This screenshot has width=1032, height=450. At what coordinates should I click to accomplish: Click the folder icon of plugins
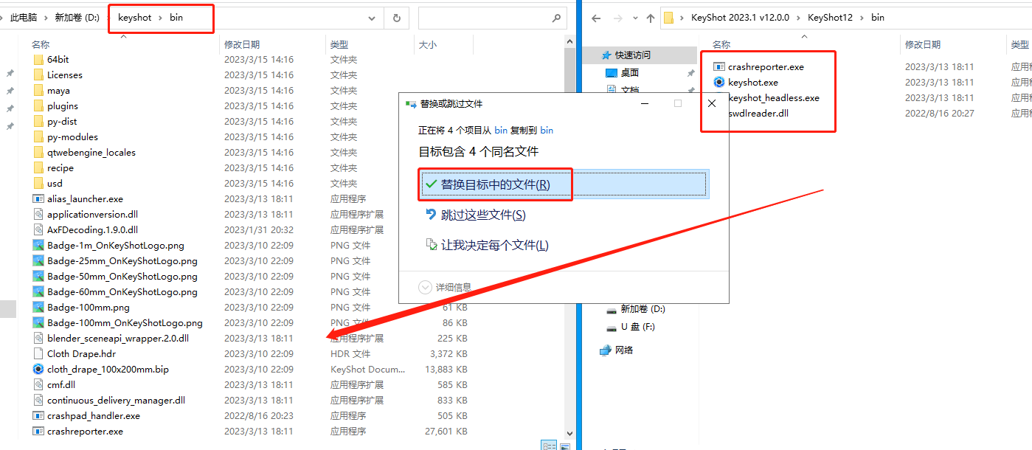coord(39,105)
